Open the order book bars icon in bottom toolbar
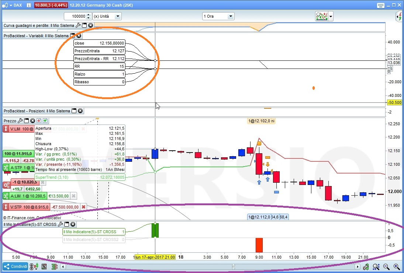404x273 pixels. point(54,267)
